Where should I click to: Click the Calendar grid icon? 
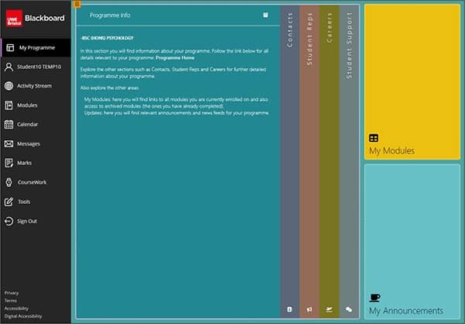coord(9,124)
